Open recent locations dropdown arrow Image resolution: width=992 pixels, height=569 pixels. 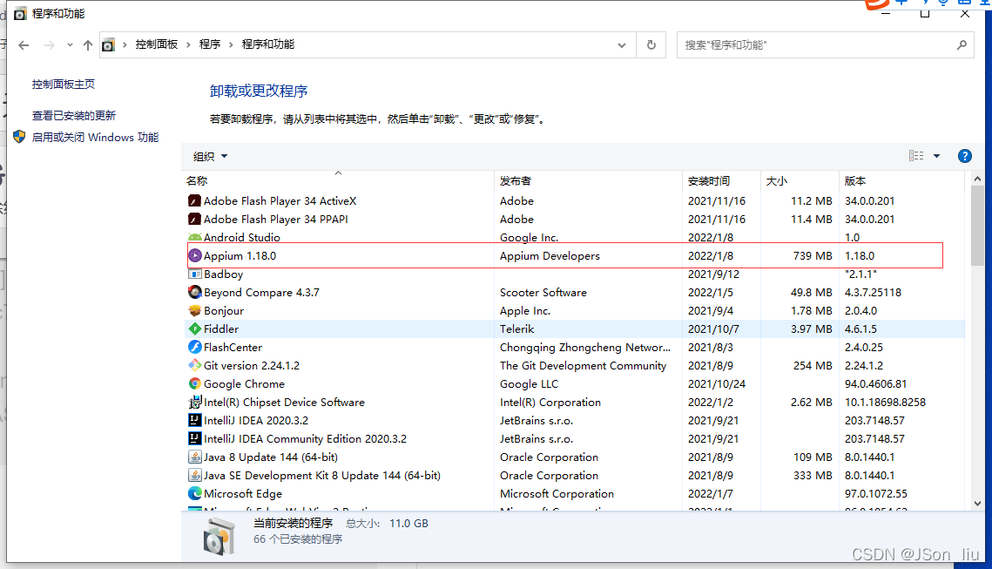tap(70, 45)
